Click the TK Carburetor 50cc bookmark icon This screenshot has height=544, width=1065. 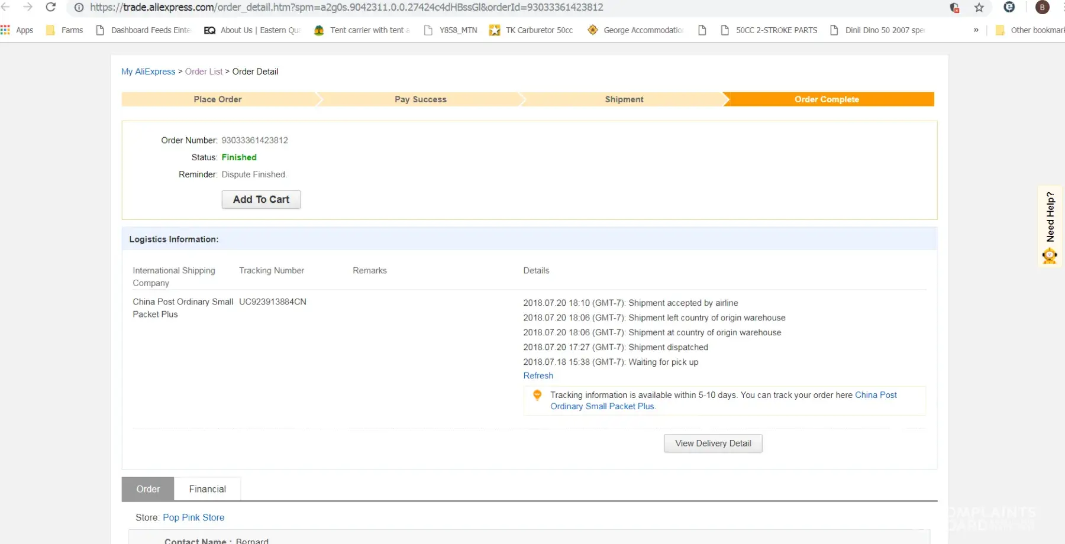(x=495, y=30)
